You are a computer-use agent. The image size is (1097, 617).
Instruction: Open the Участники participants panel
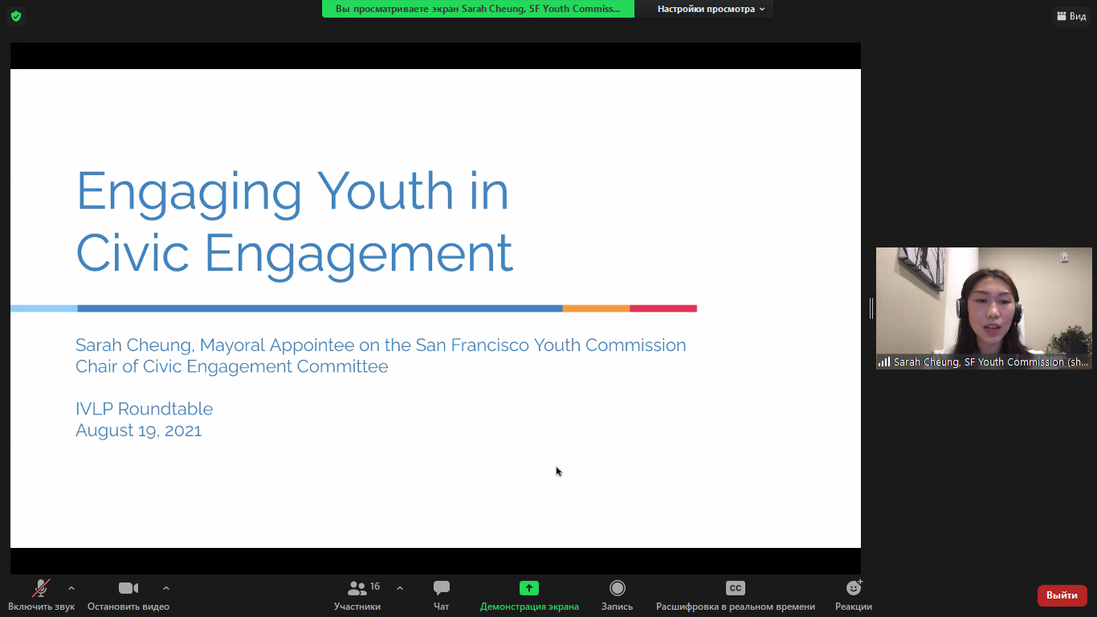[357, 596]
